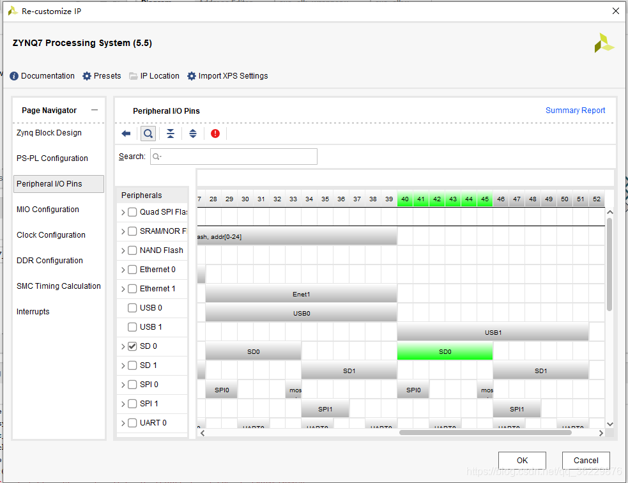Click the IP Location folder icon
The image size is (628, 483).
coord(134,76)
